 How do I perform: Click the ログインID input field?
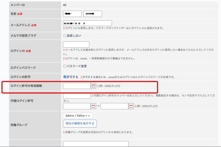(76, 45)
